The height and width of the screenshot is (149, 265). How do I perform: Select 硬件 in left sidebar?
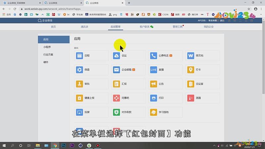[x=46, y=62]
